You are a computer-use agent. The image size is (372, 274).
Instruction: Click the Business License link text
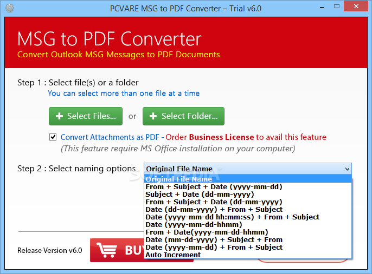click(221, 137)
